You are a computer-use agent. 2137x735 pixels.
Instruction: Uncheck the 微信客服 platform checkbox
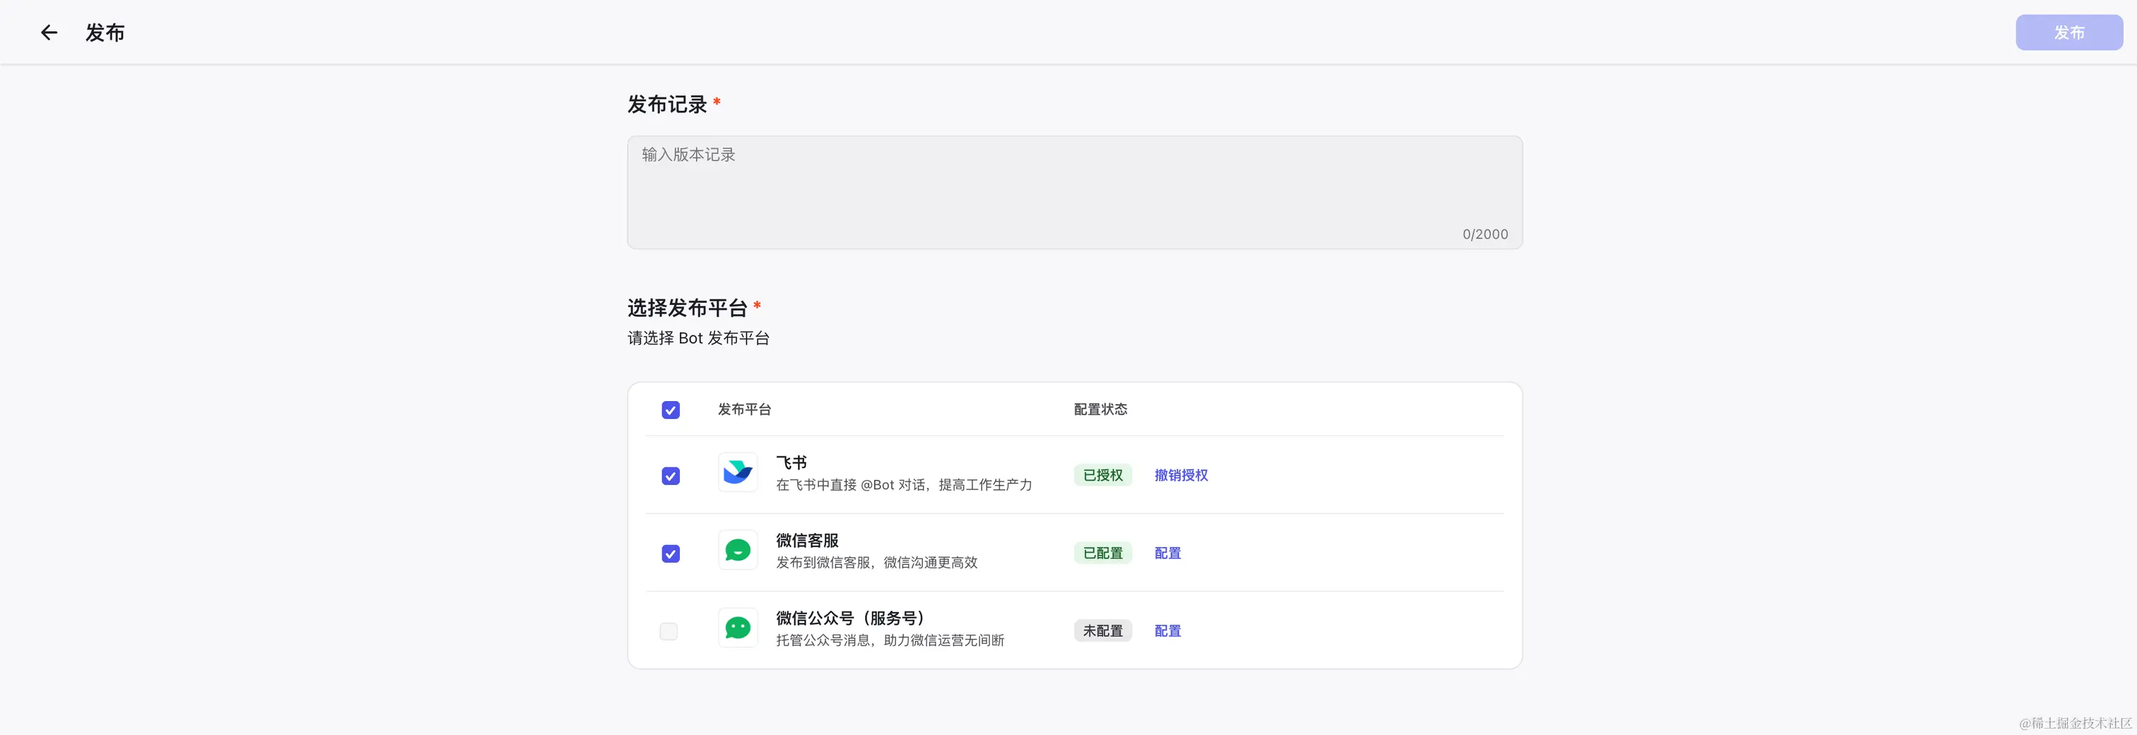point(671,554)
